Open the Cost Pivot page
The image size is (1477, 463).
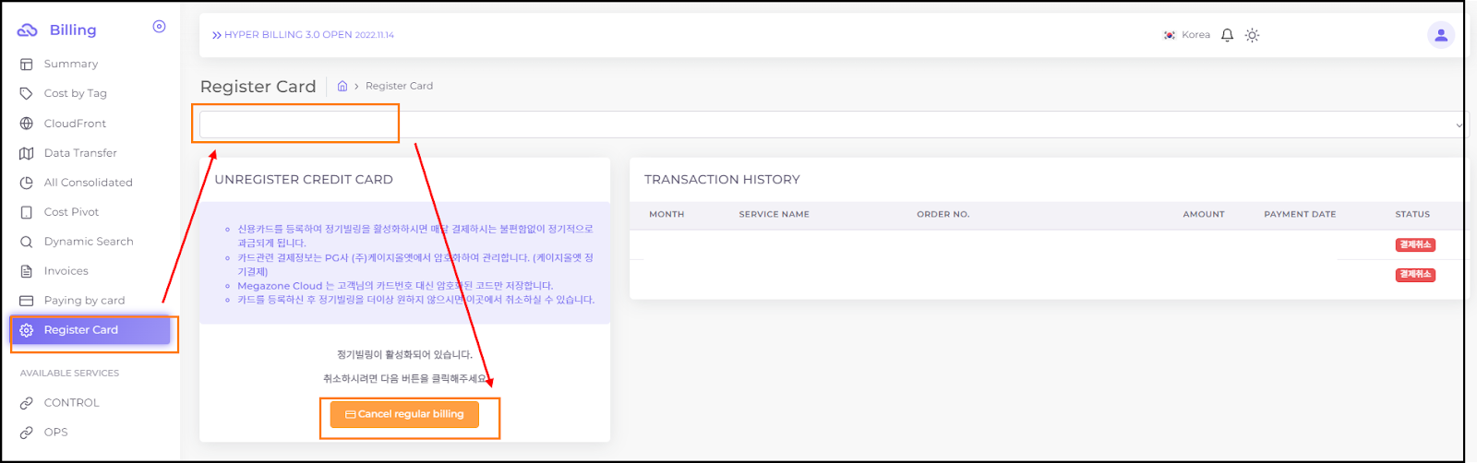tap(71, 212)
